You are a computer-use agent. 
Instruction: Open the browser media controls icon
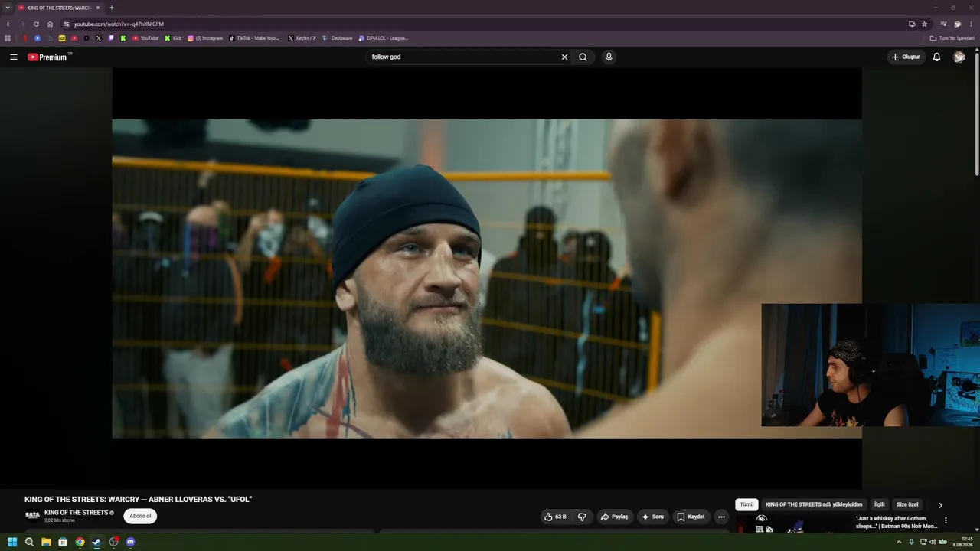[943, 24]
